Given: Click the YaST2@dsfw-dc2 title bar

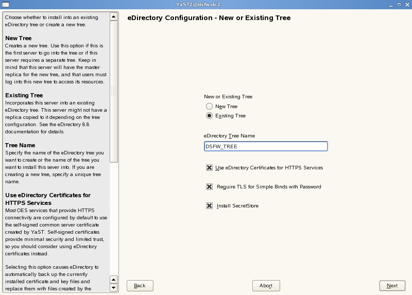Looking at the screenshot, I should pyautogui.click(x=206, y=5).
